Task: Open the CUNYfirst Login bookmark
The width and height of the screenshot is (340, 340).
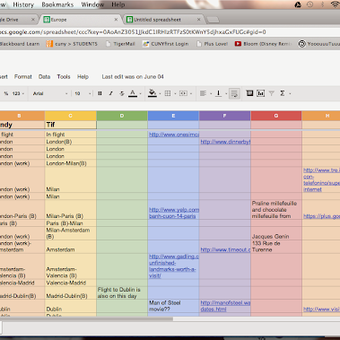Action: (x=166, y=44)
